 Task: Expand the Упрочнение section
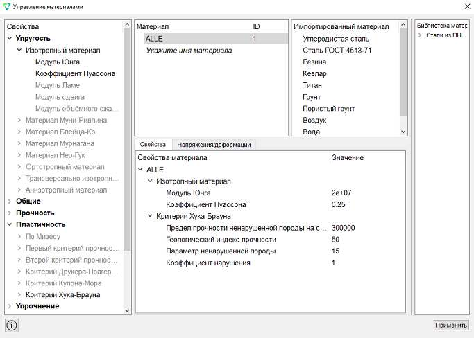click(10, 306)
